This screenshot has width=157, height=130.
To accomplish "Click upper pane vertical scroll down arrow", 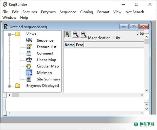I will pos(147,90).
